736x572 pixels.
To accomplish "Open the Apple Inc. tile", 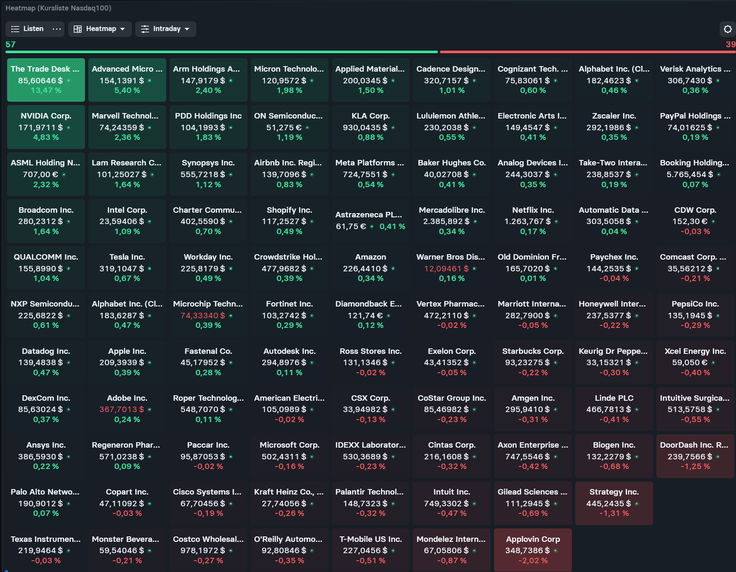I will (127, 362).
